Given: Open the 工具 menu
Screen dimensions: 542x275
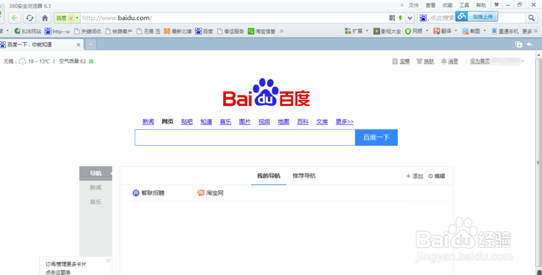Looking at the screenshot, I should [464, 5].
